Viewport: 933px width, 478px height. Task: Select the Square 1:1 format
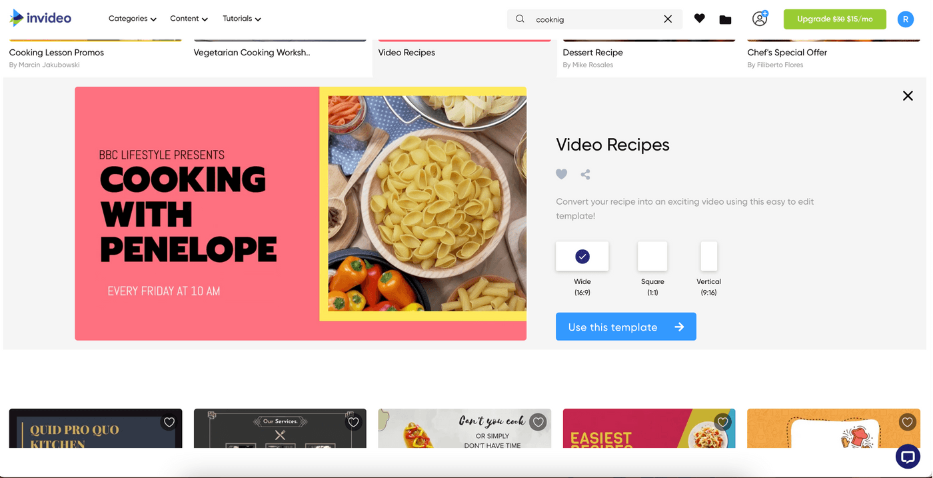pos(652,256)
